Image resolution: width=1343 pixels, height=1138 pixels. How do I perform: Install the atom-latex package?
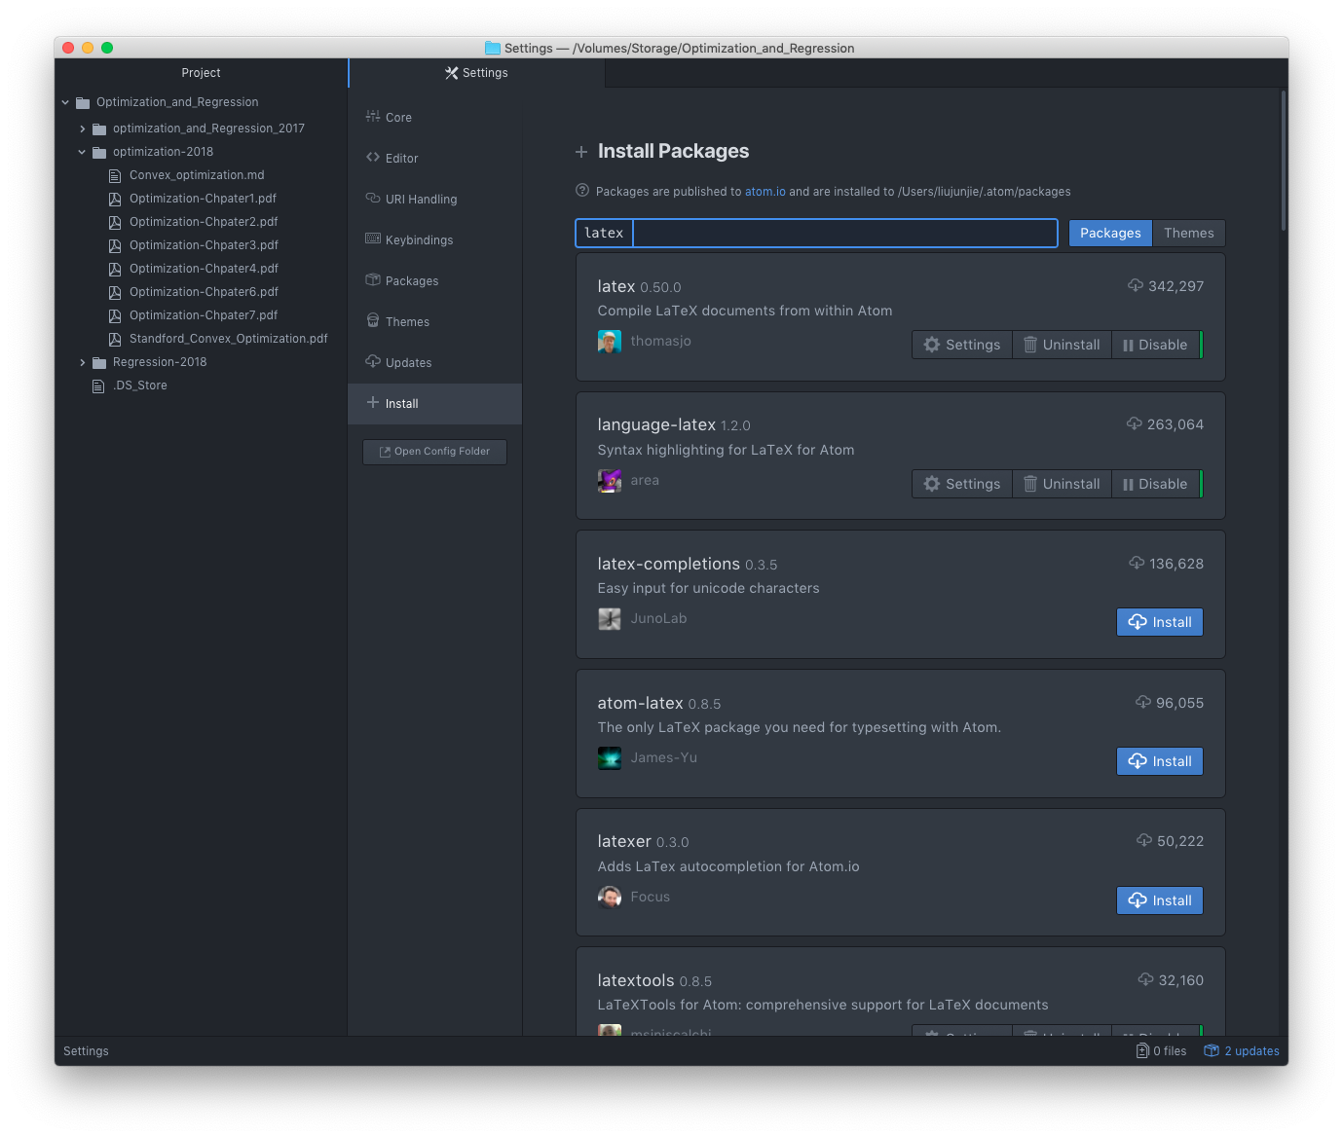[1160, 761]
